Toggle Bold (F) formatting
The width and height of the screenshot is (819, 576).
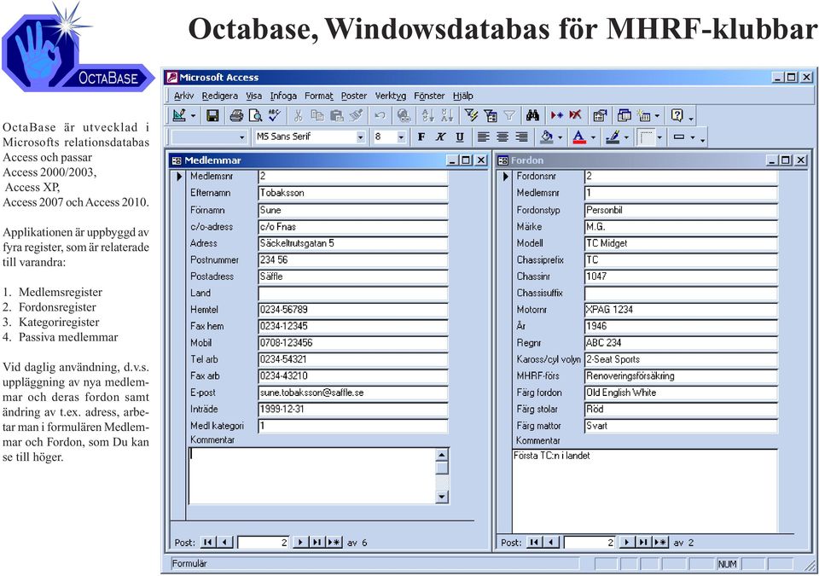(x=421, y=137)
